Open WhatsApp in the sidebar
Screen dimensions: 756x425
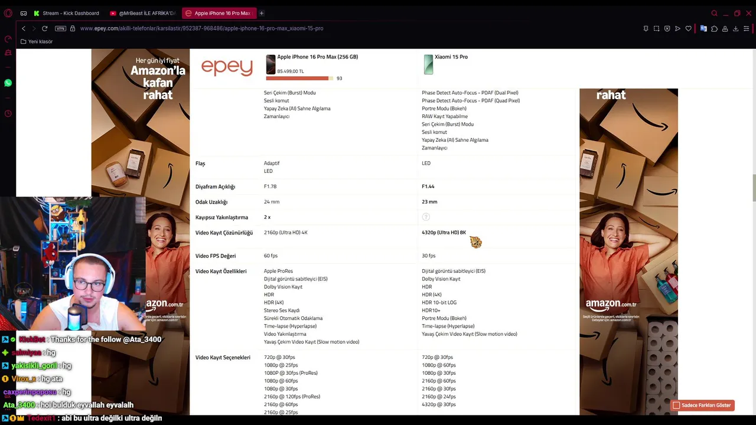[x=8, y=83]
